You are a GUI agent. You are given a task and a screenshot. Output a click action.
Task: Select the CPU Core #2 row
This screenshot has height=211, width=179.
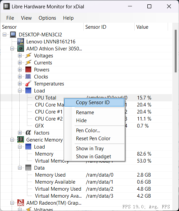[x=86, y=119]
